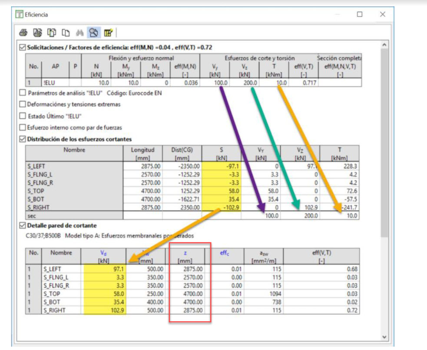Collapse the Detalle pared de cortante section
The image size is (427, 350).
pyautogui.click(x=23, y=226)
